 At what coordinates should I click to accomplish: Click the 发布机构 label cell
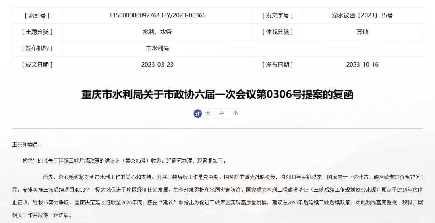pyautogui.click(x=37, y=48)
